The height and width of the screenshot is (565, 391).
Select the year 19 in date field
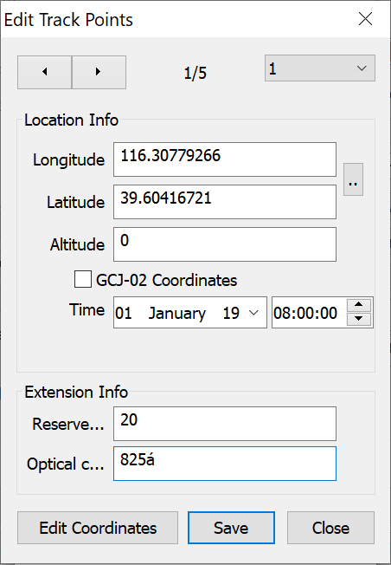pyautogui.click(x=231, y=313)
